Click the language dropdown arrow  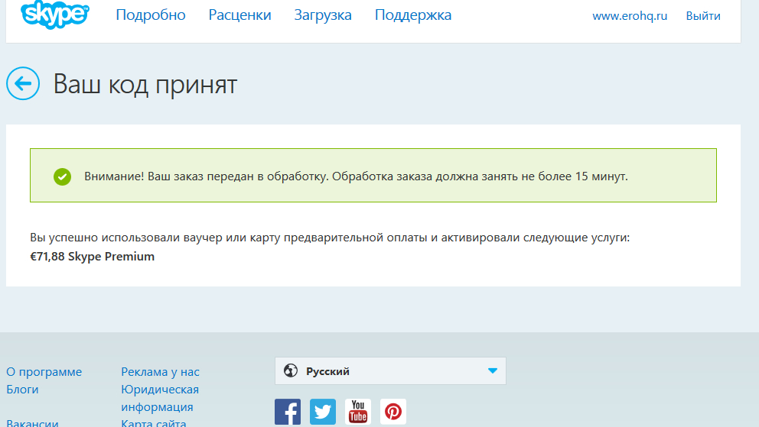tap(493, 371)
